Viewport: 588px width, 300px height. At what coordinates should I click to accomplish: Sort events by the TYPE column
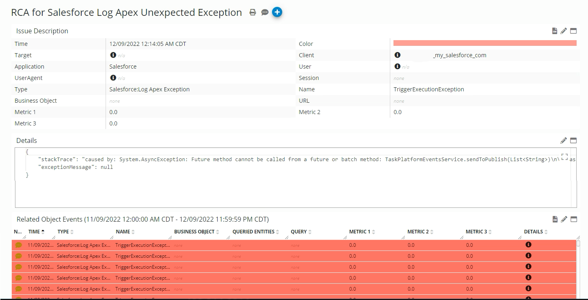click(x=73, y=231)
